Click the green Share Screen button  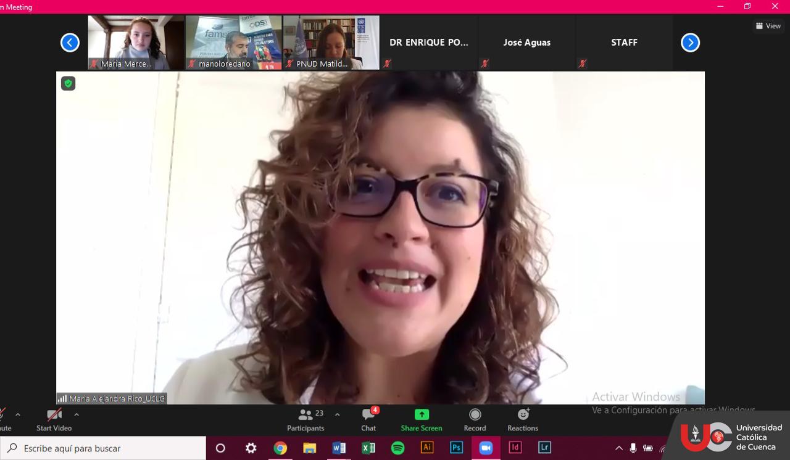click(422, 420)
